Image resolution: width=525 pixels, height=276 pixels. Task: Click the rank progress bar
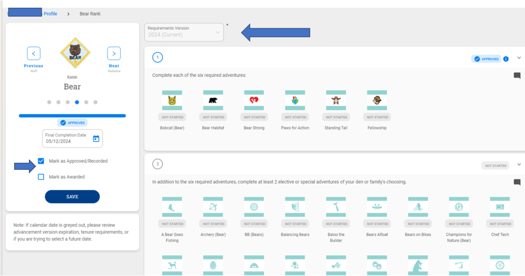[x=72, y=116]
